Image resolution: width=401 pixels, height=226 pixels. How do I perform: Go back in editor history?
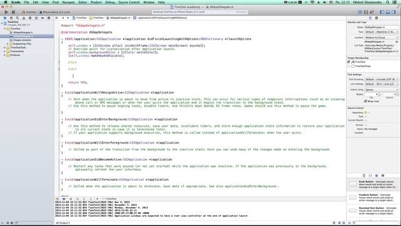click(63, 18)
